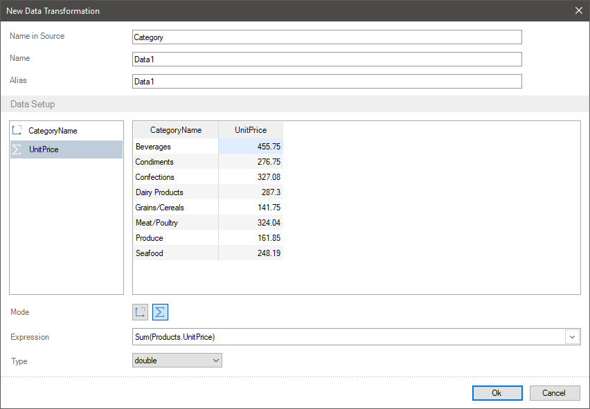Select the Beverages 455.75 cell
The width and height of the screenshot is (590, 409).
(251, 146)
